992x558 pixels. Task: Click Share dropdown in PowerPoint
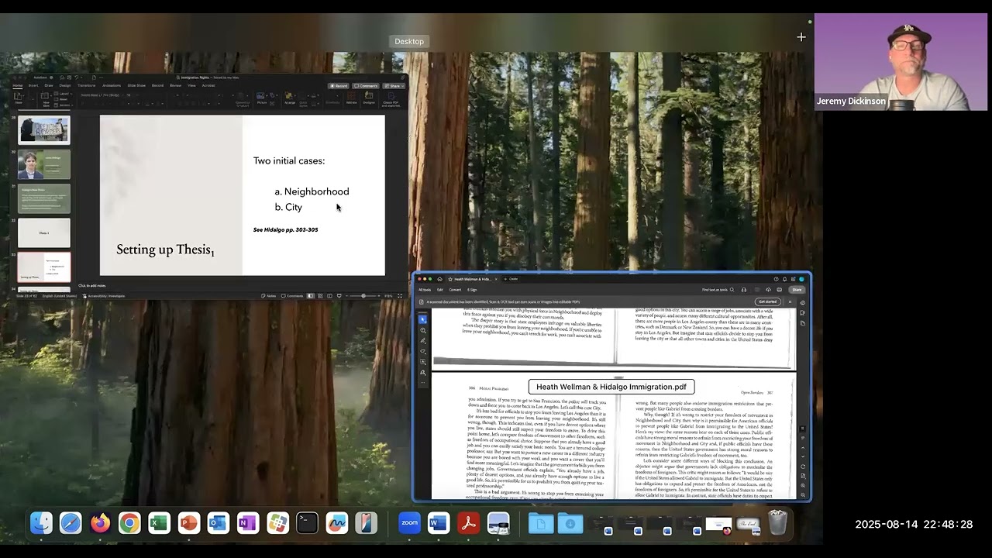(394, 86)
